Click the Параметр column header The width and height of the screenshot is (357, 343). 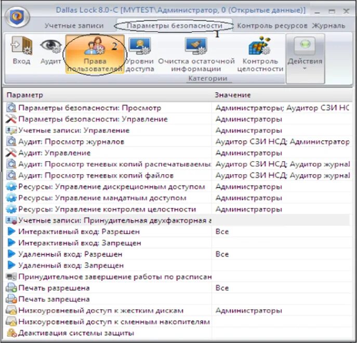click(x=24, y=95)
